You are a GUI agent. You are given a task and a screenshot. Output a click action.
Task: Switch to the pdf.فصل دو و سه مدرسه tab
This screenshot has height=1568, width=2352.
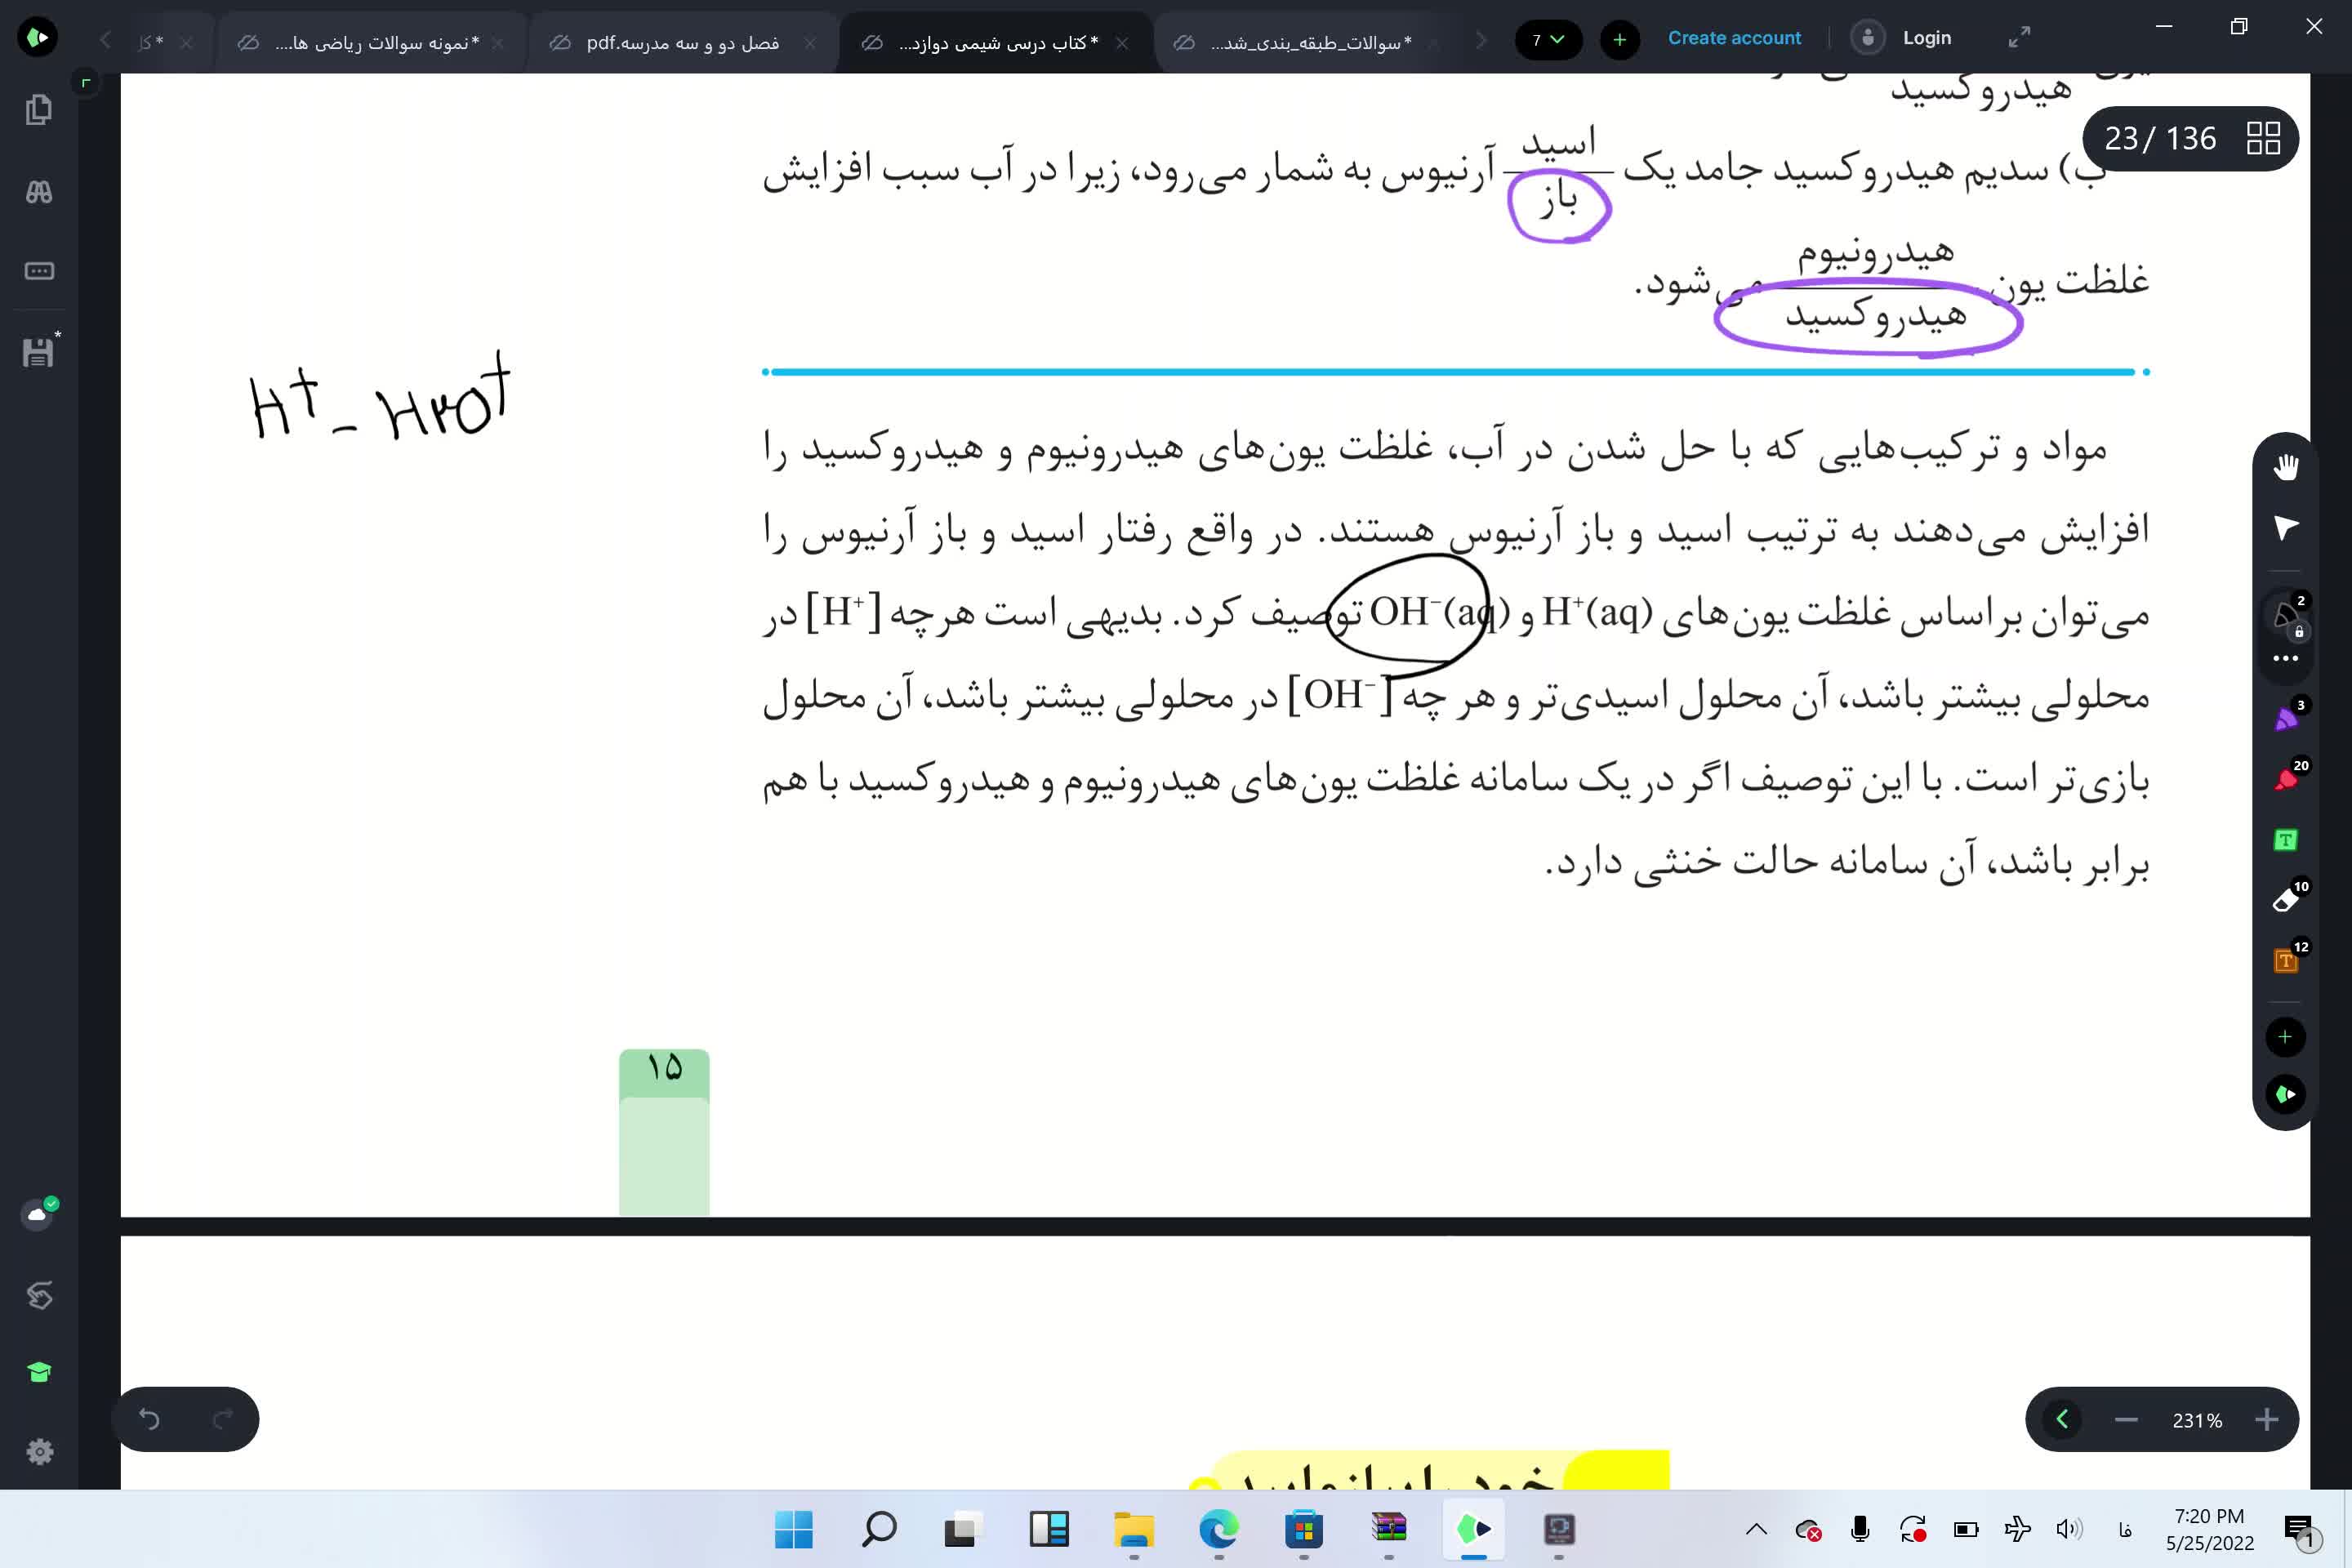[683, 42]
